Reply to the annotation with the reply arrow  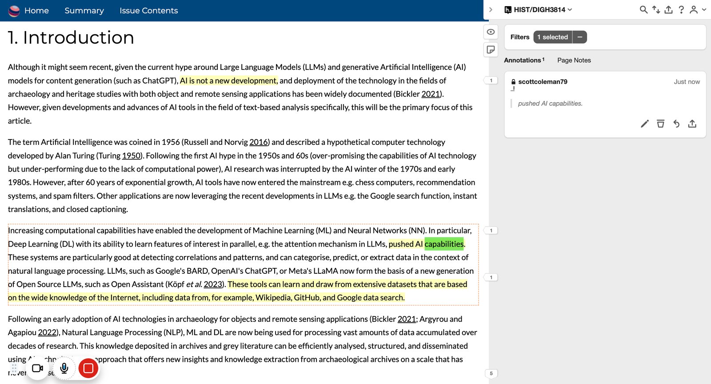[676, 124]
